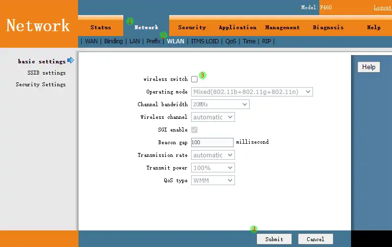Open the Operating mode dropdown
392x247 pixels.
(252, 92)
